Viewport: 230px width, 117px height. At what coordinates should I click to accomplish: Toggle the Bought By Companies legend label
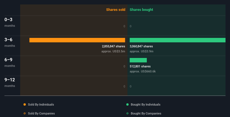[x=146, y=113]
